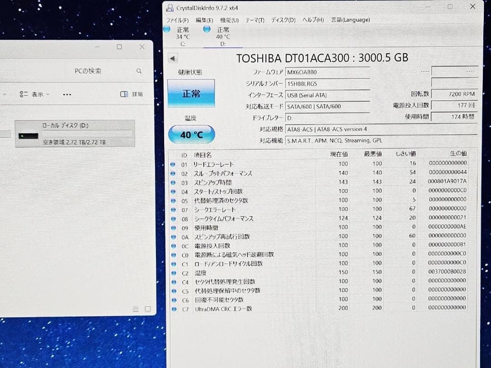Click the status dot for 05 代替処理済のセクタ数

click(173, 201)
